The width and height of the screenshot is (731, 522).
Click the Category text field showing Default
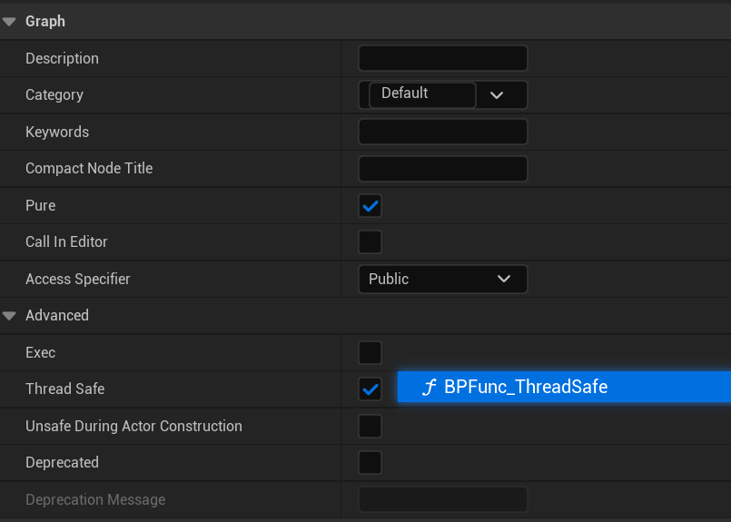pyautogui.click(x=421, y=94)
